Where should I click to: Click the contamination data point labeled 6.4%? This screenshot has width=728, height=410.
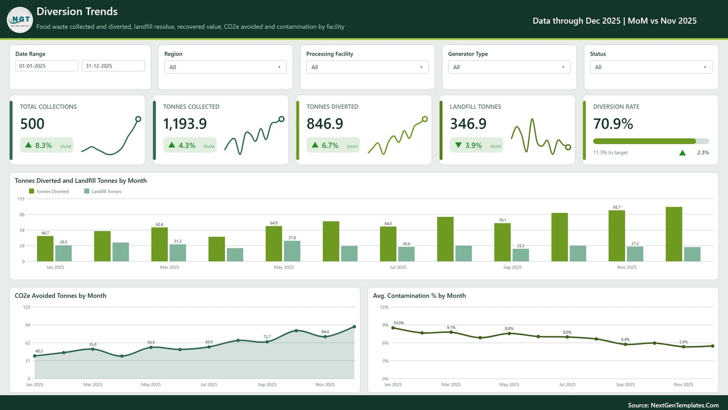tap(625, 344)
